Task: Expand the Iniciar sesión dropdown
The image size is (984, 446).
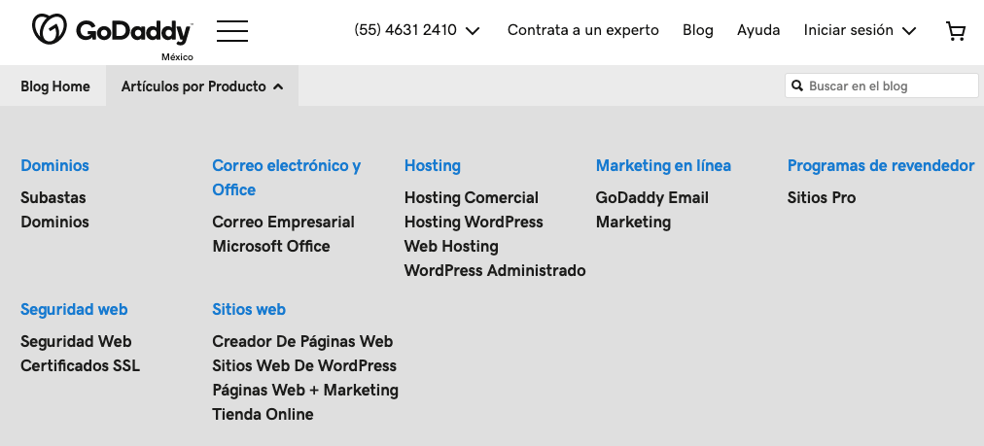Action: click(x=860, y=30)
